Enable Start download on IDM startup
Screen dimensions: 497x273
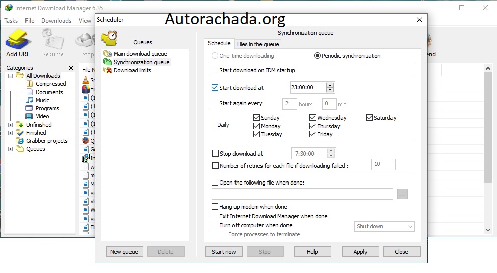[215, 70]
